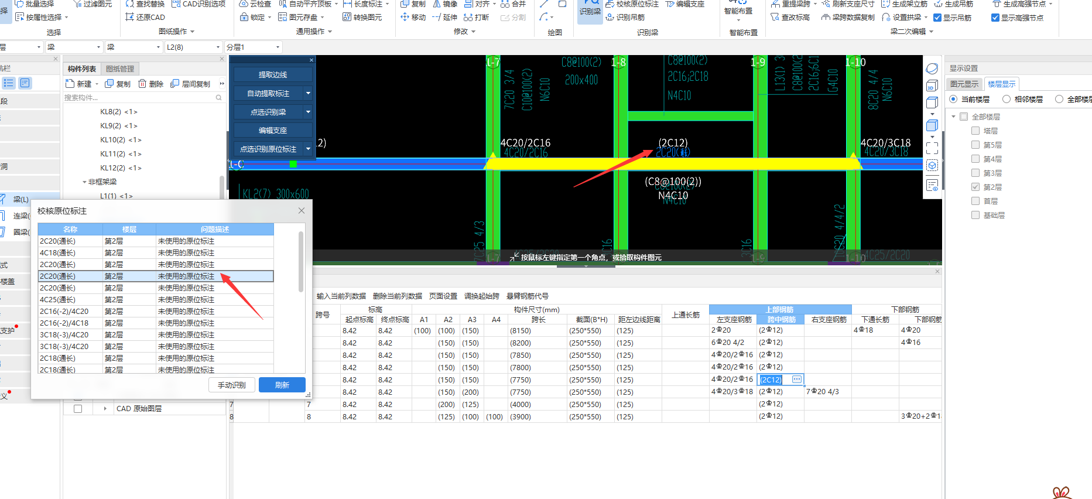
Task: Select the 当前楼层 radio button
Action: tap(953, 99)
